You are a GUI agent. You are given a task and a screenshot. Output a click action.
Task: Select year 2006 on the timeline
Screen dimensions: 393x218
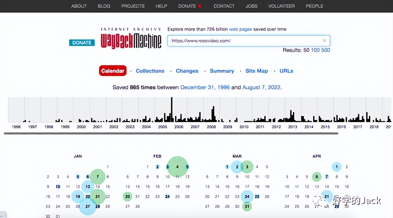point(179,127)
